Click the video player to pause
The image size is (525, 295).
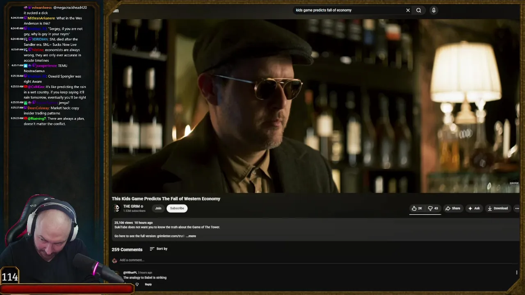tap(315, 106)
